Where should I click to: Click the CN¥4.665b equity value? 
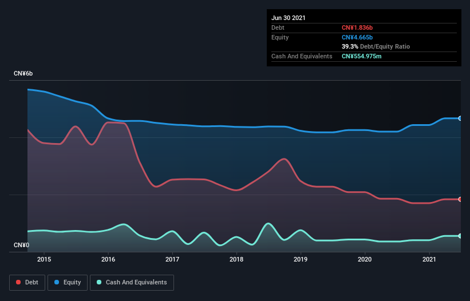[x=357, y=37]
